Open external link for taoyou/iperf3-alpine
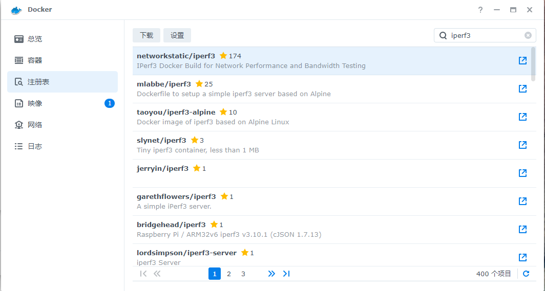545x291 pixels. 522,117
